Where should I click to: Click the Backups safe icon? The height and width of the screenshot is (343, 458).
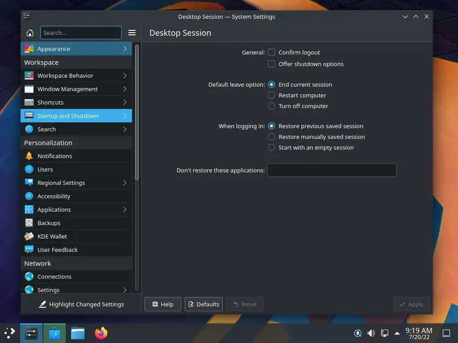coord(29,223)
